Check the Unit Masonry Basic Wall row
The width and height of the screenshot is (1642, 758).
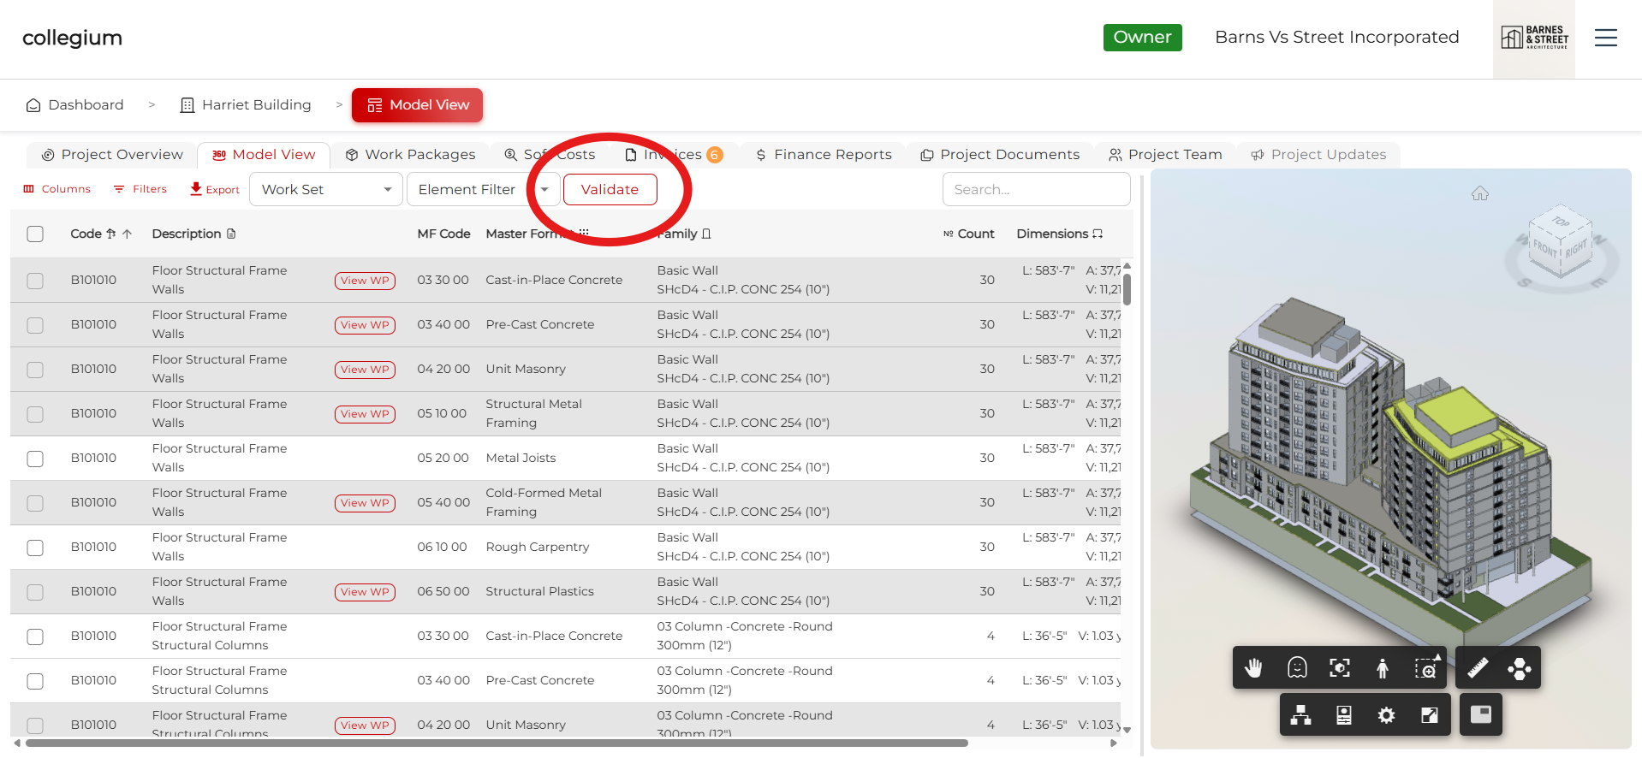(35, 370)
